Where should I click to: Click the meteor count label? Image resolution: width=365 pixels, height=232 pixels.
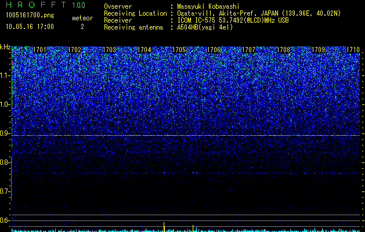82,18
